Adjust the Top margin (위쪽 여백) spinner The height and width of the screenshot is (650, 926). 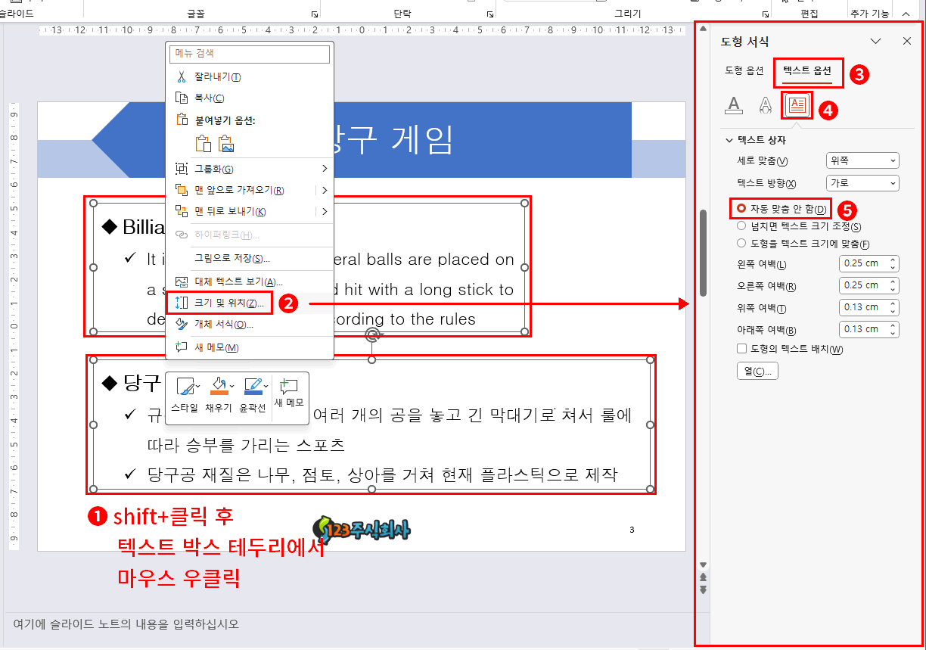[893, 307]
